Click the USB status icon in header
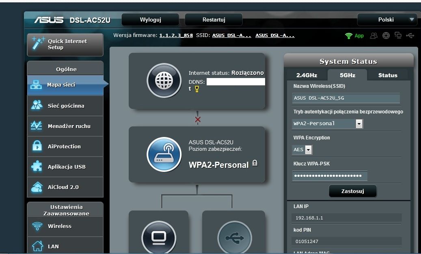This screenshot has height=254, width=421. tap(410, 35)
